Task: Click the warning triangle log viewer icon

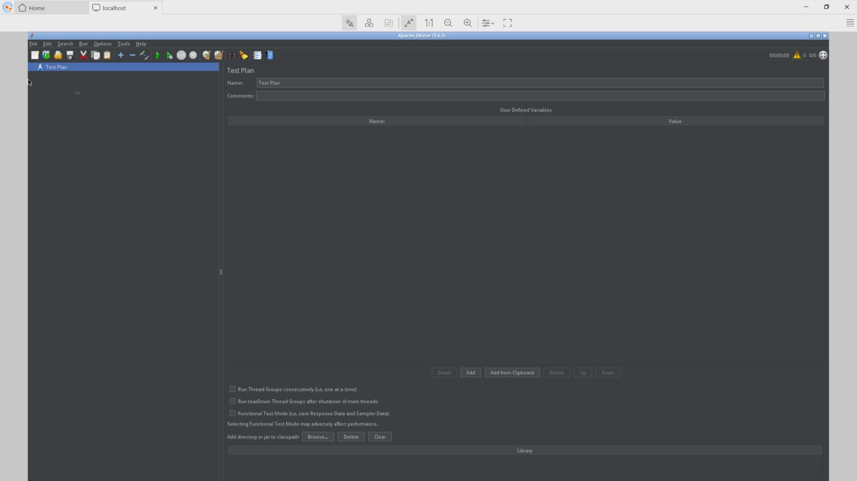Action: tap(797, 55)
